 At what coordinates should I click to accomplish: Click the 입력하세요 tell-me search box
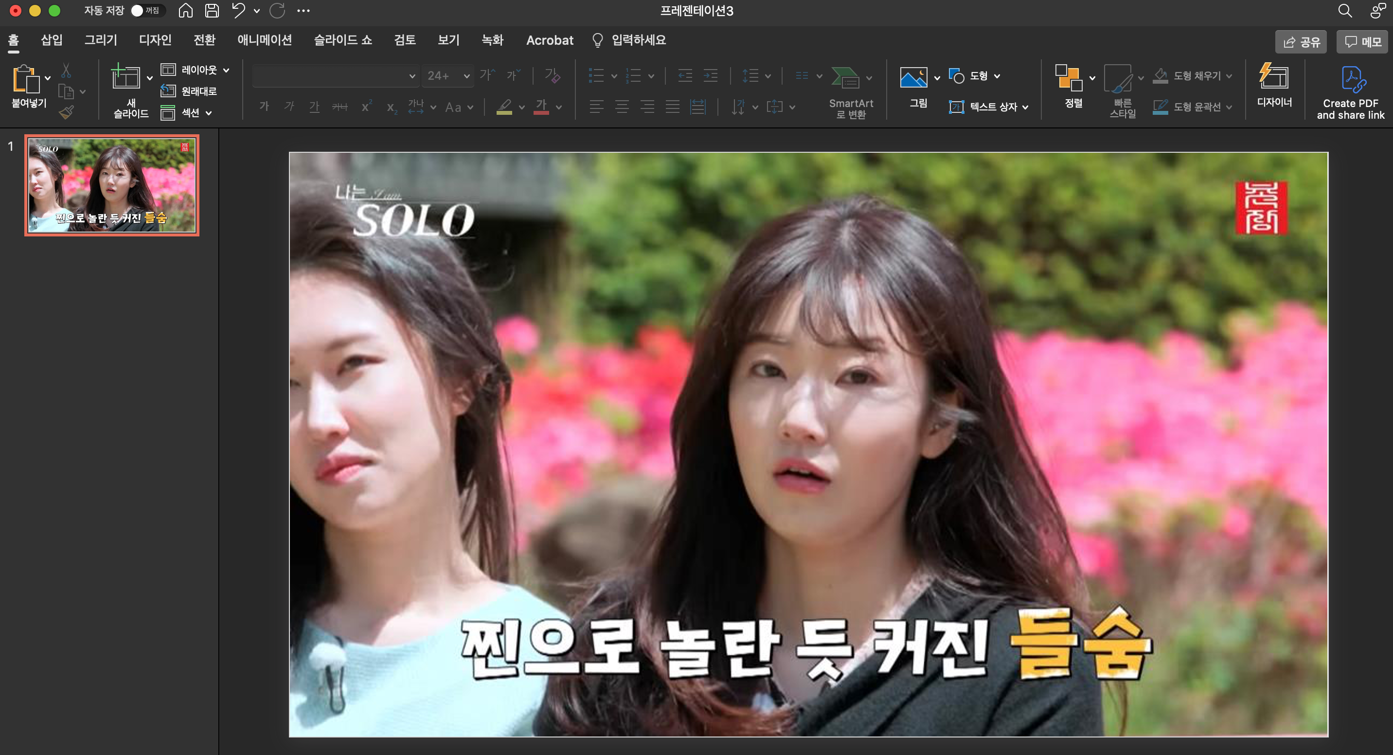coord(629,40)
